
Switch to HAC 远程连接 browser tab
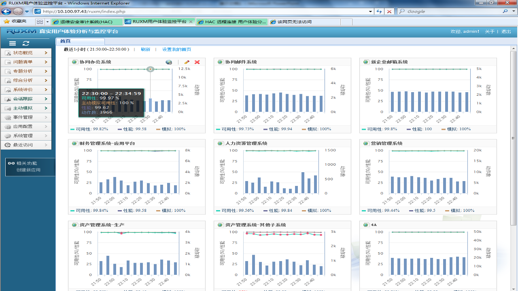232,21
